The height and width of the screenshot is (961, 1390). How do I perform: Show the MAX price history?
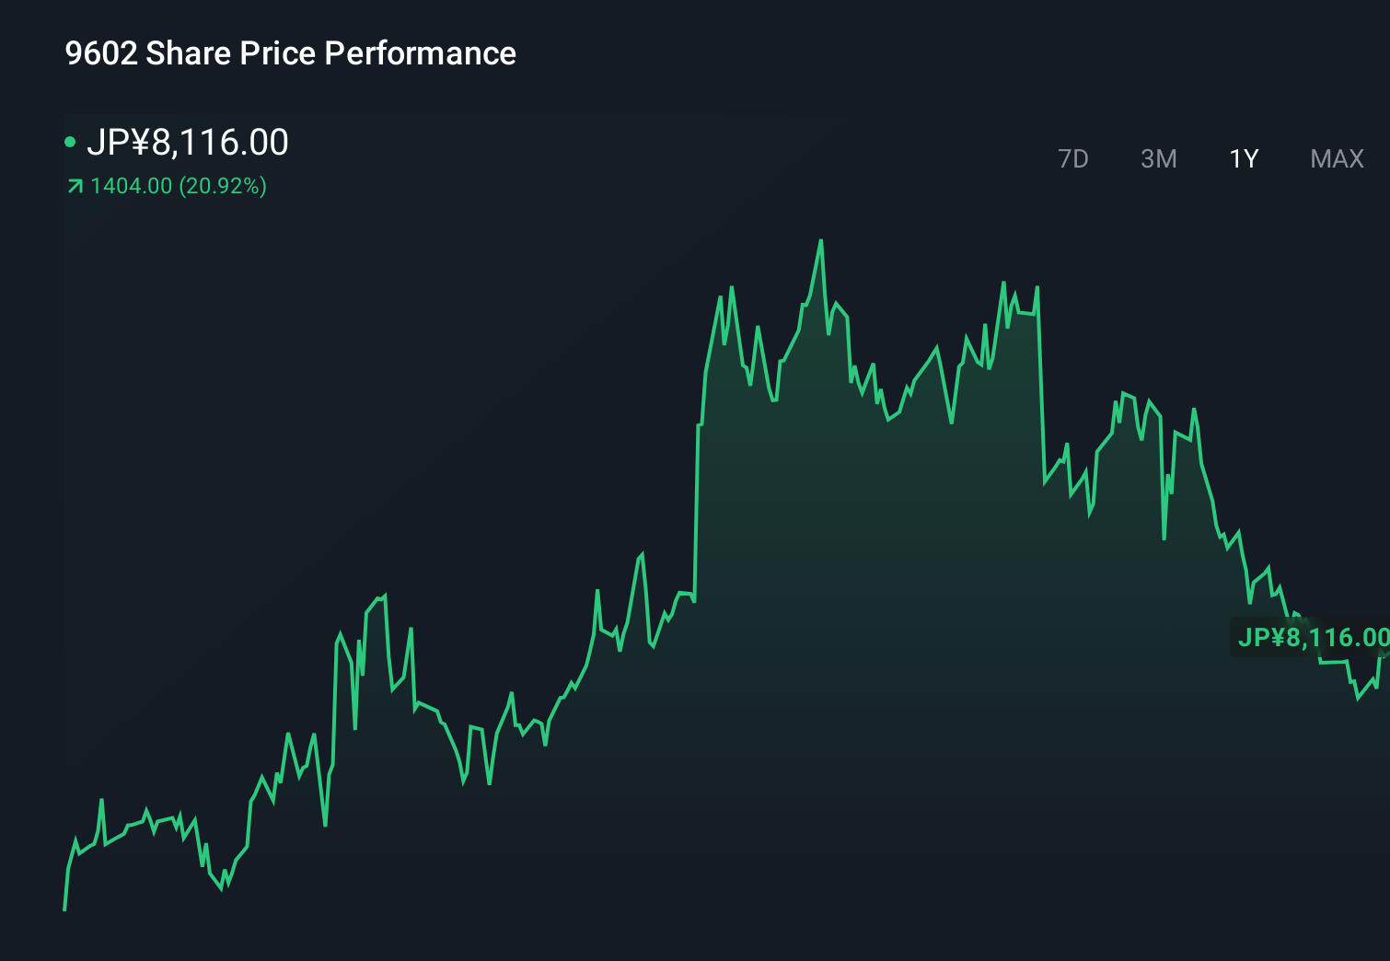[x=1337, y=159]
